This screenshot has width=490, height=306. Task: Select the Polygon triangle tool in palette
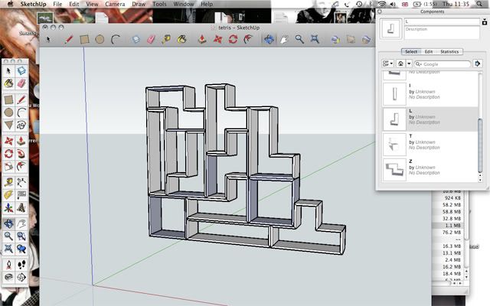[8, 125]
